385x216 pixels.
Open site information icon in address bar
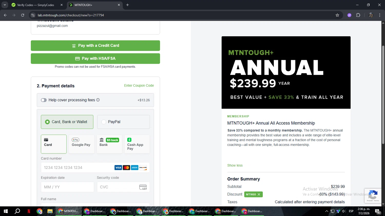click(x=33, y=15)
